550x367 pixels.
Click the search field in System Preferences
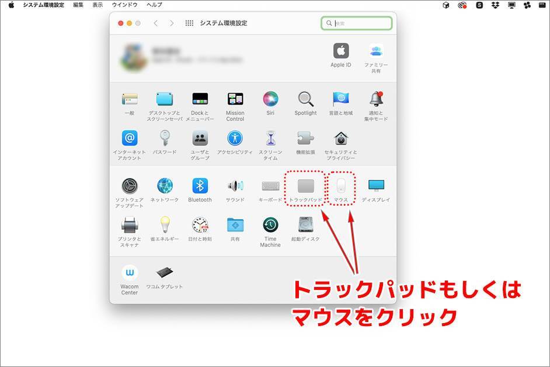(x=356, y=23)
